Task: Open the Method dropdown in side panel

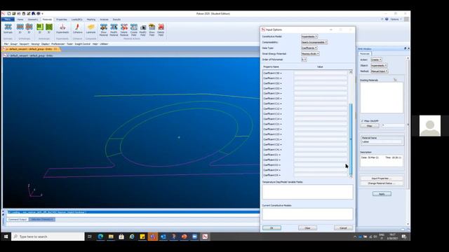Action: [x=380, y=71]
